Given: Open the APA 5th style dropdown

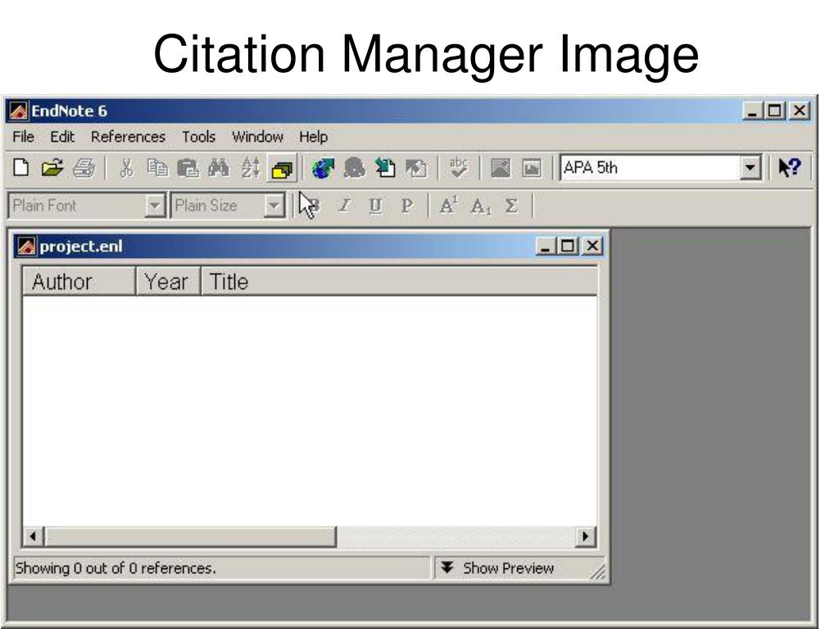Looking at the screenshot, I should pos(751,168).
